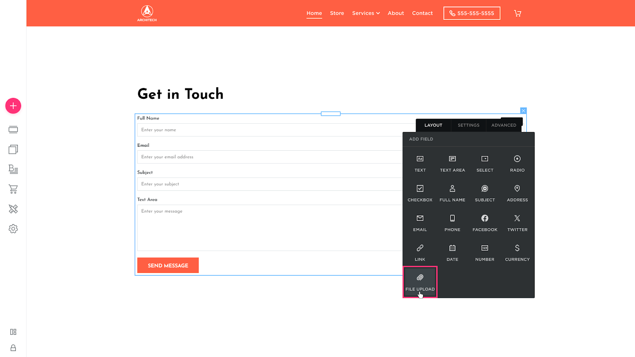Open the blog icon in left sidebar
The image size is (635, 357).
tap(13, 169)
